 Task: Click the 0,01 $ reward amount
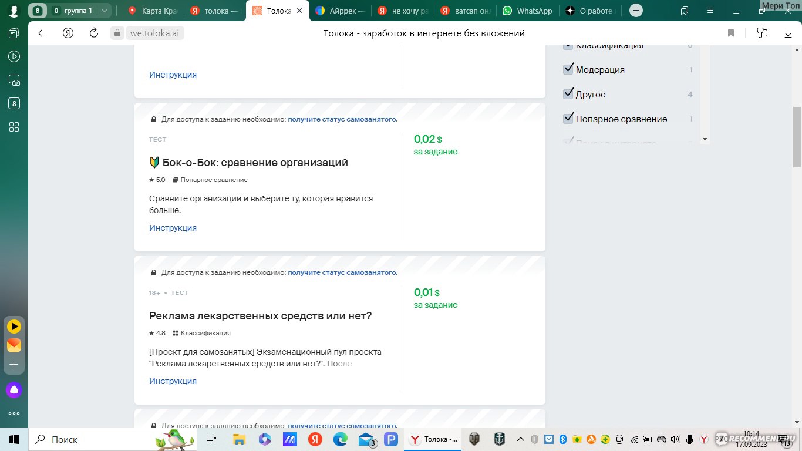tap(427, 292)
